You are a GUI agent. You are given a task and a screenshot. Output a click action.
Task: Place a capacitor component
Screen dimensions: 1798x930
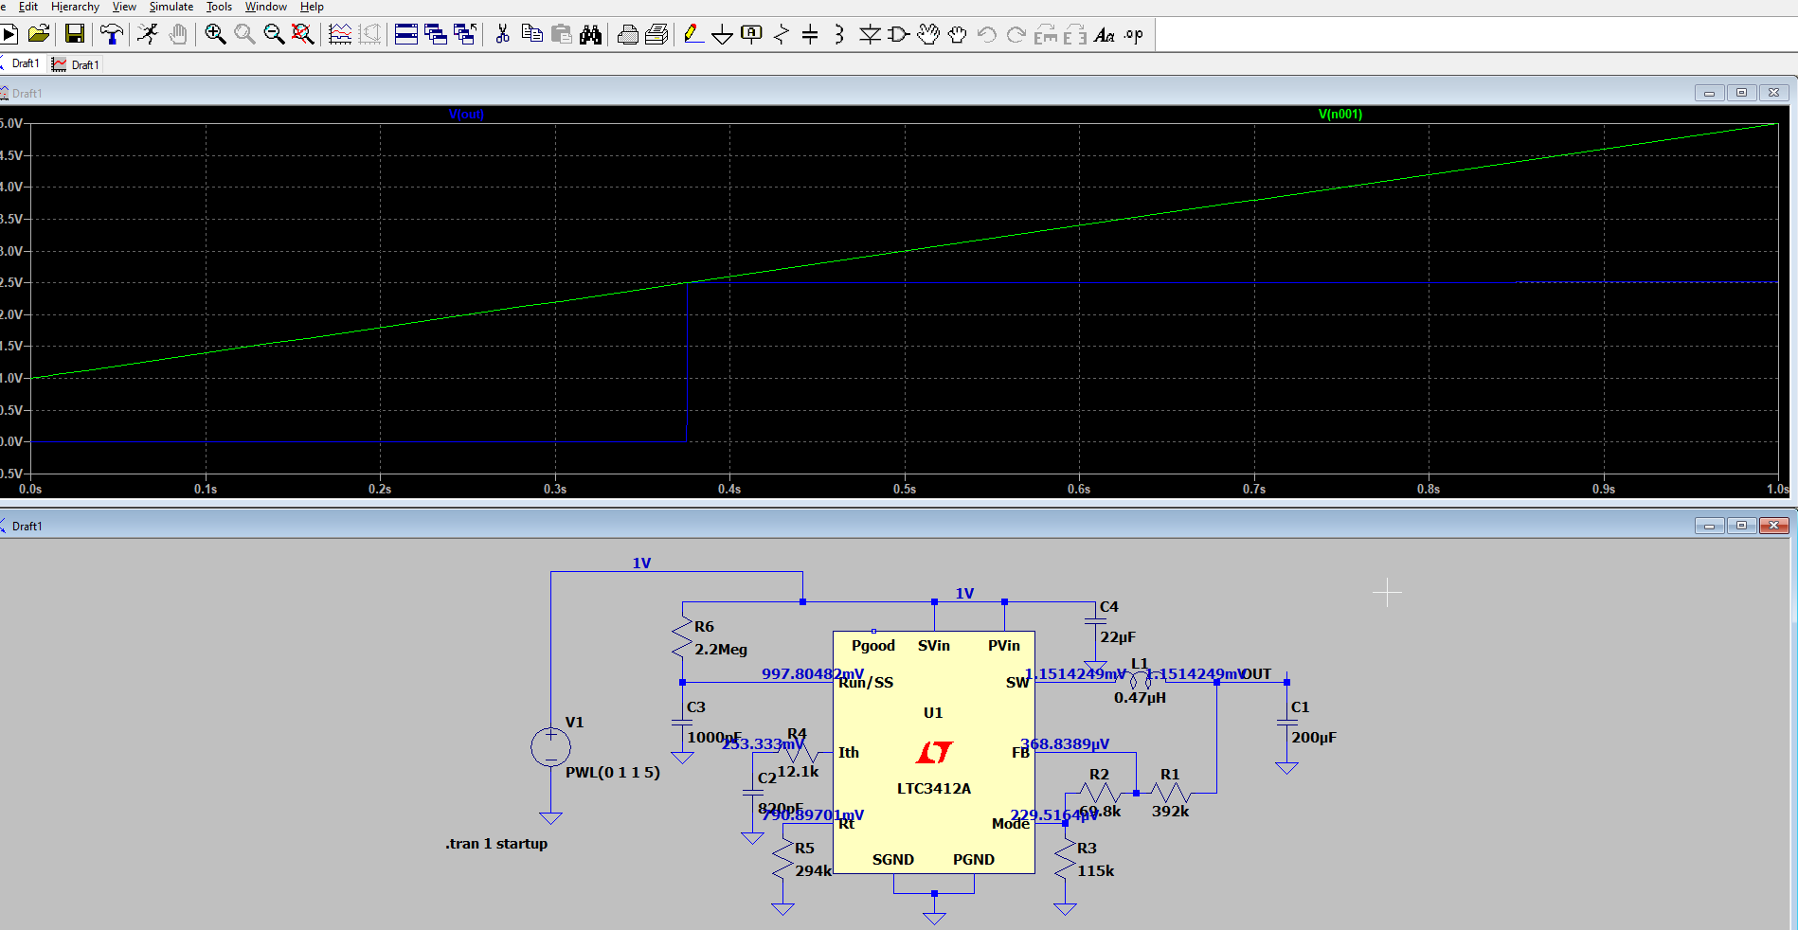pyautogui.click(x=810, y=35)
